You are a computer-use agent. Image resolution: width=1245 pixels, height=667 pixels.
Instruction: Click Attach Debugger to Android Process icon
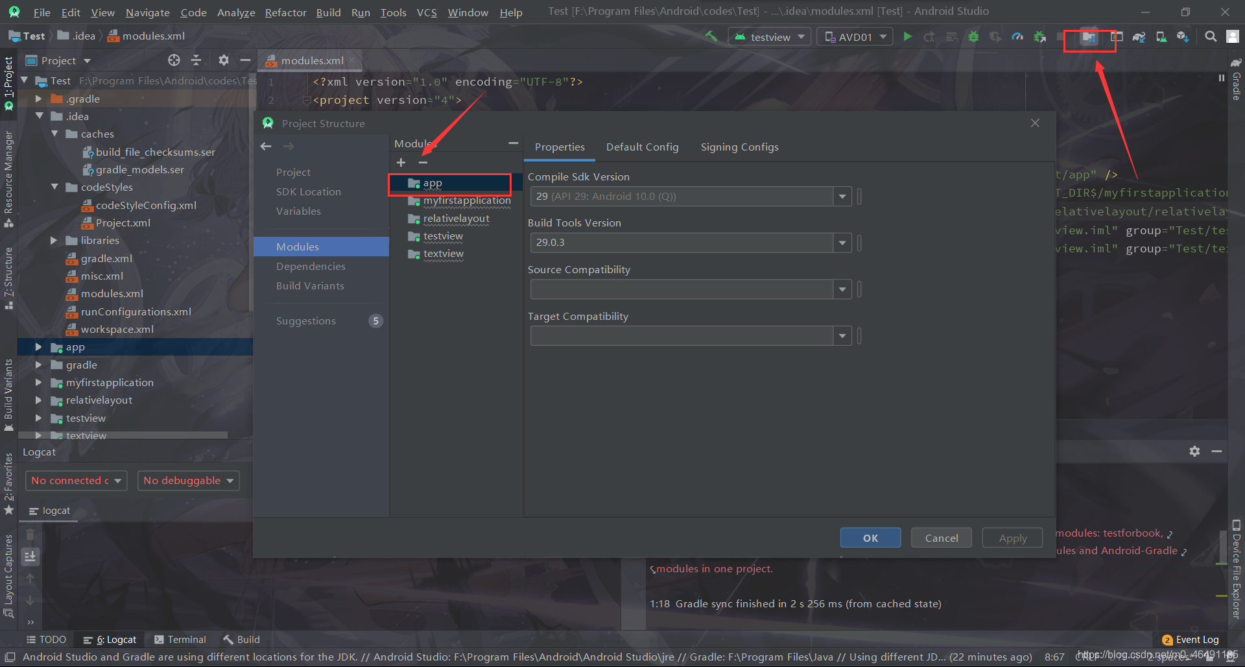click(1039, 37)
